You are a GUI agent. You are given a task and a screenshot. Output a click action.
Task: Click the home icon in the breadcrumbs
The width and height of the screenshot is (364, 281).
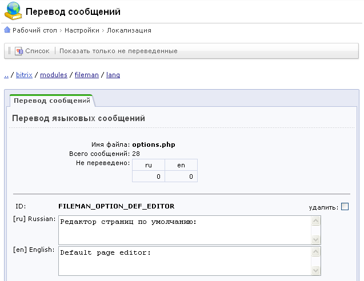(x=7, y=30)
